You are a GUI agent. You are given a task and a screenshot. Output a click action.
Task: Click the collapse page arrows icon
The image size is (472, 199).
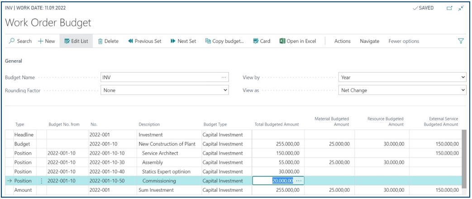pos(461,9)
